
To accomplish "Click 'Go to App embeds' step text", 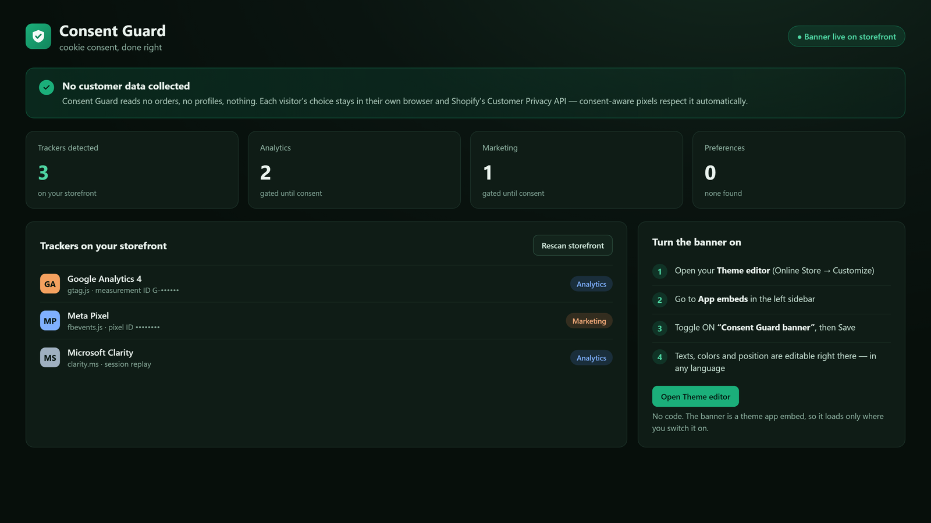I will [x=745, y=299].
